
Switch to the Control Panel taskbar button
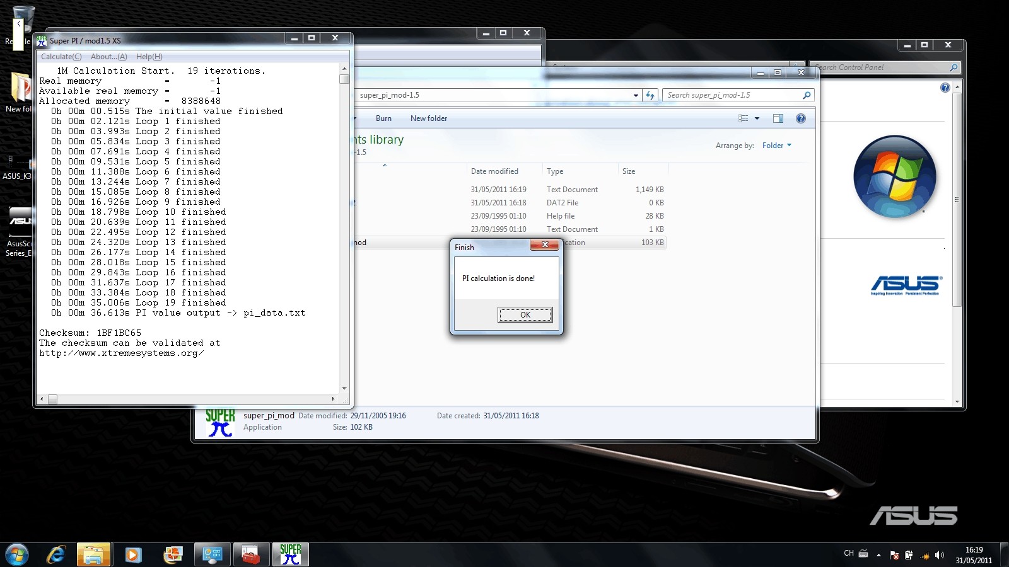pyautogui.click(x=212, y=554)
